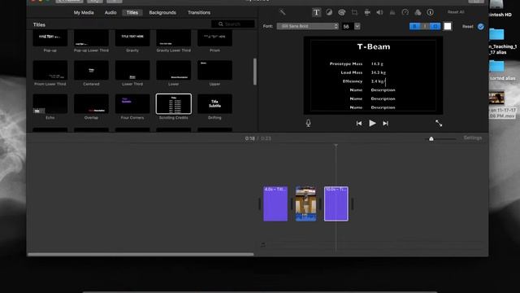Select the video clip in the timeline
Screen dimensions: 520x293
coord(305,203)
